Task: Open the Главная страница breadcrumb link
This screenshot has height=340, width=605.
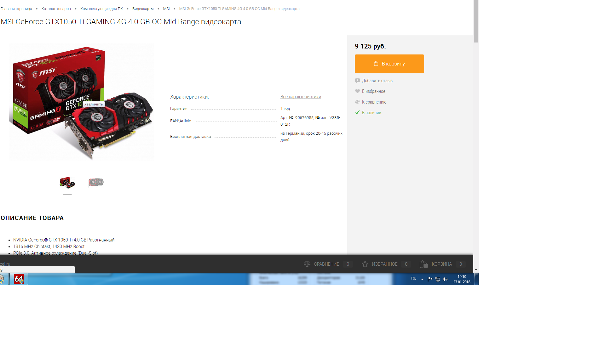Action: (16, 9)
